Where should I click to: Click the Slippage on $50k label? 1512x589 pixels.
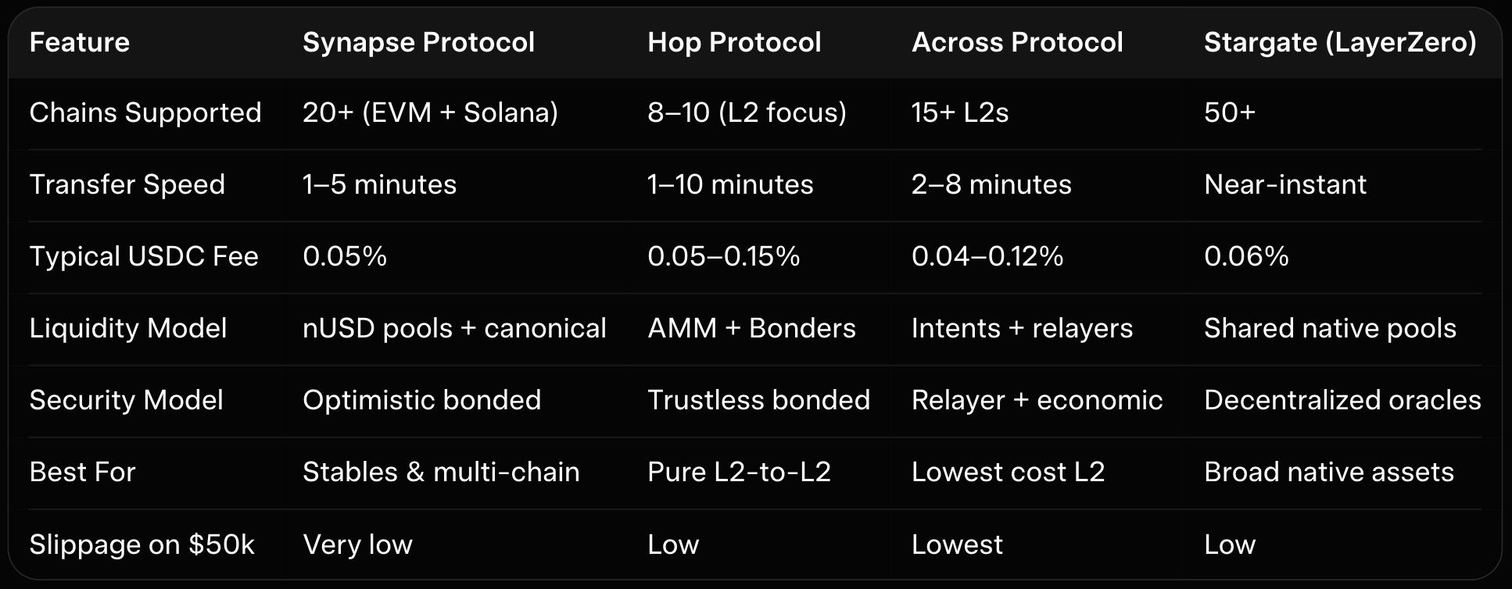[x=142, y=544]
